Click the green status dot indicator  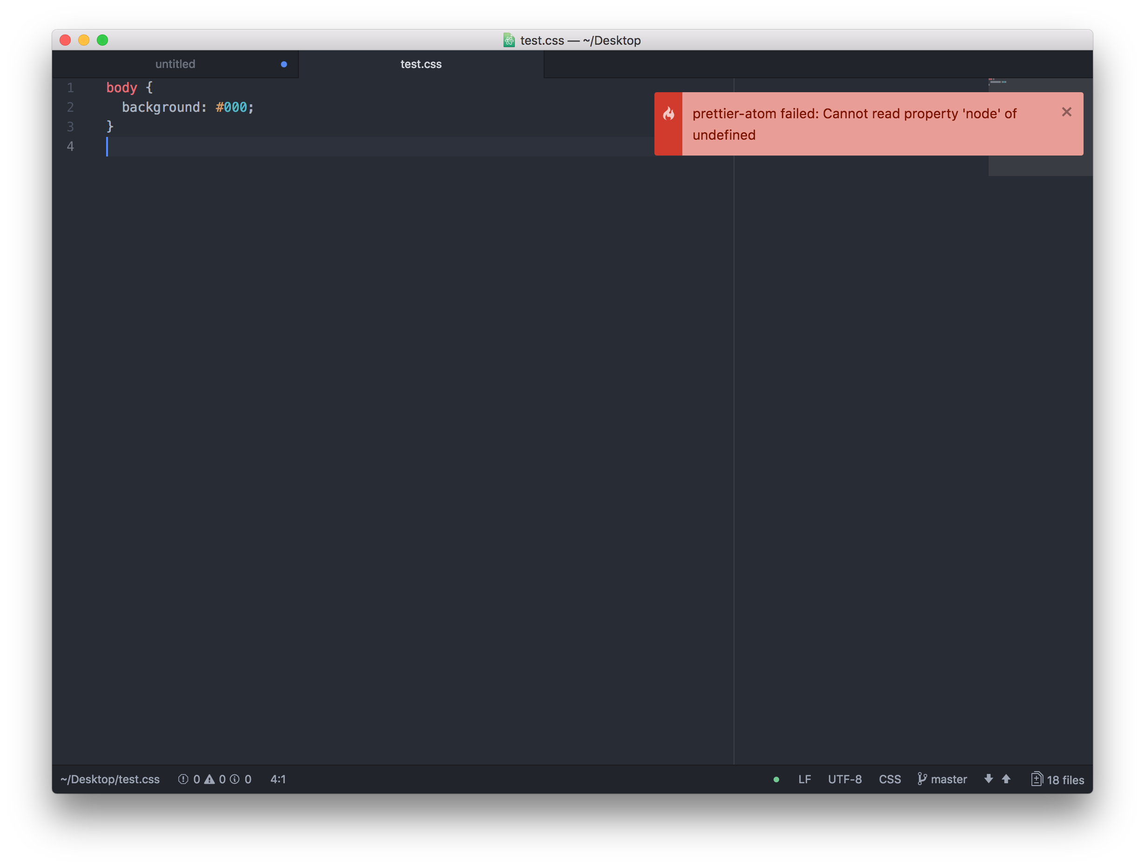click(776, 780)
